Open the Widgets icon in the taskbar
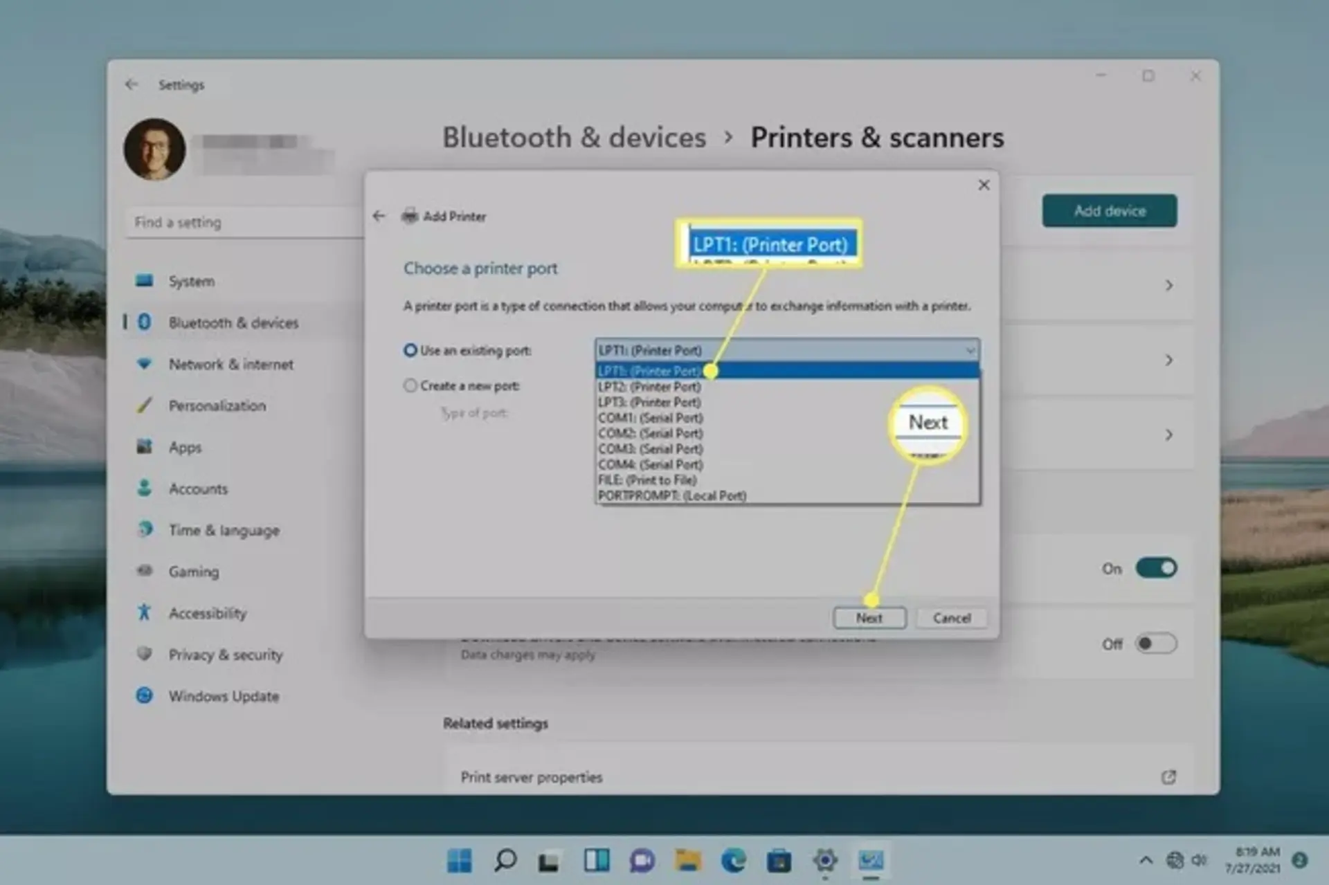1329x885 pixels. [x=597, y=861]
